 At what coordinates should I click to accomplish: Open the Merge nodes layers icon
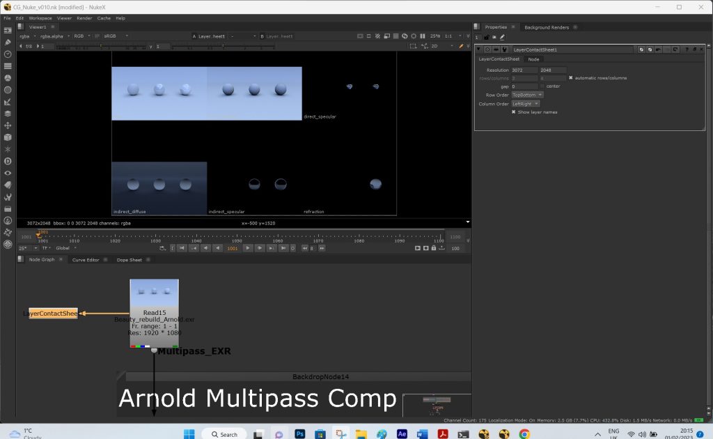[8, 114]
